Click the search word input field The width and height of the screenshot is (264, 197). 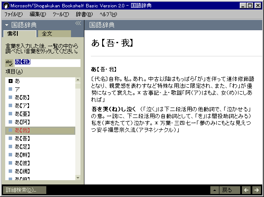47,63
